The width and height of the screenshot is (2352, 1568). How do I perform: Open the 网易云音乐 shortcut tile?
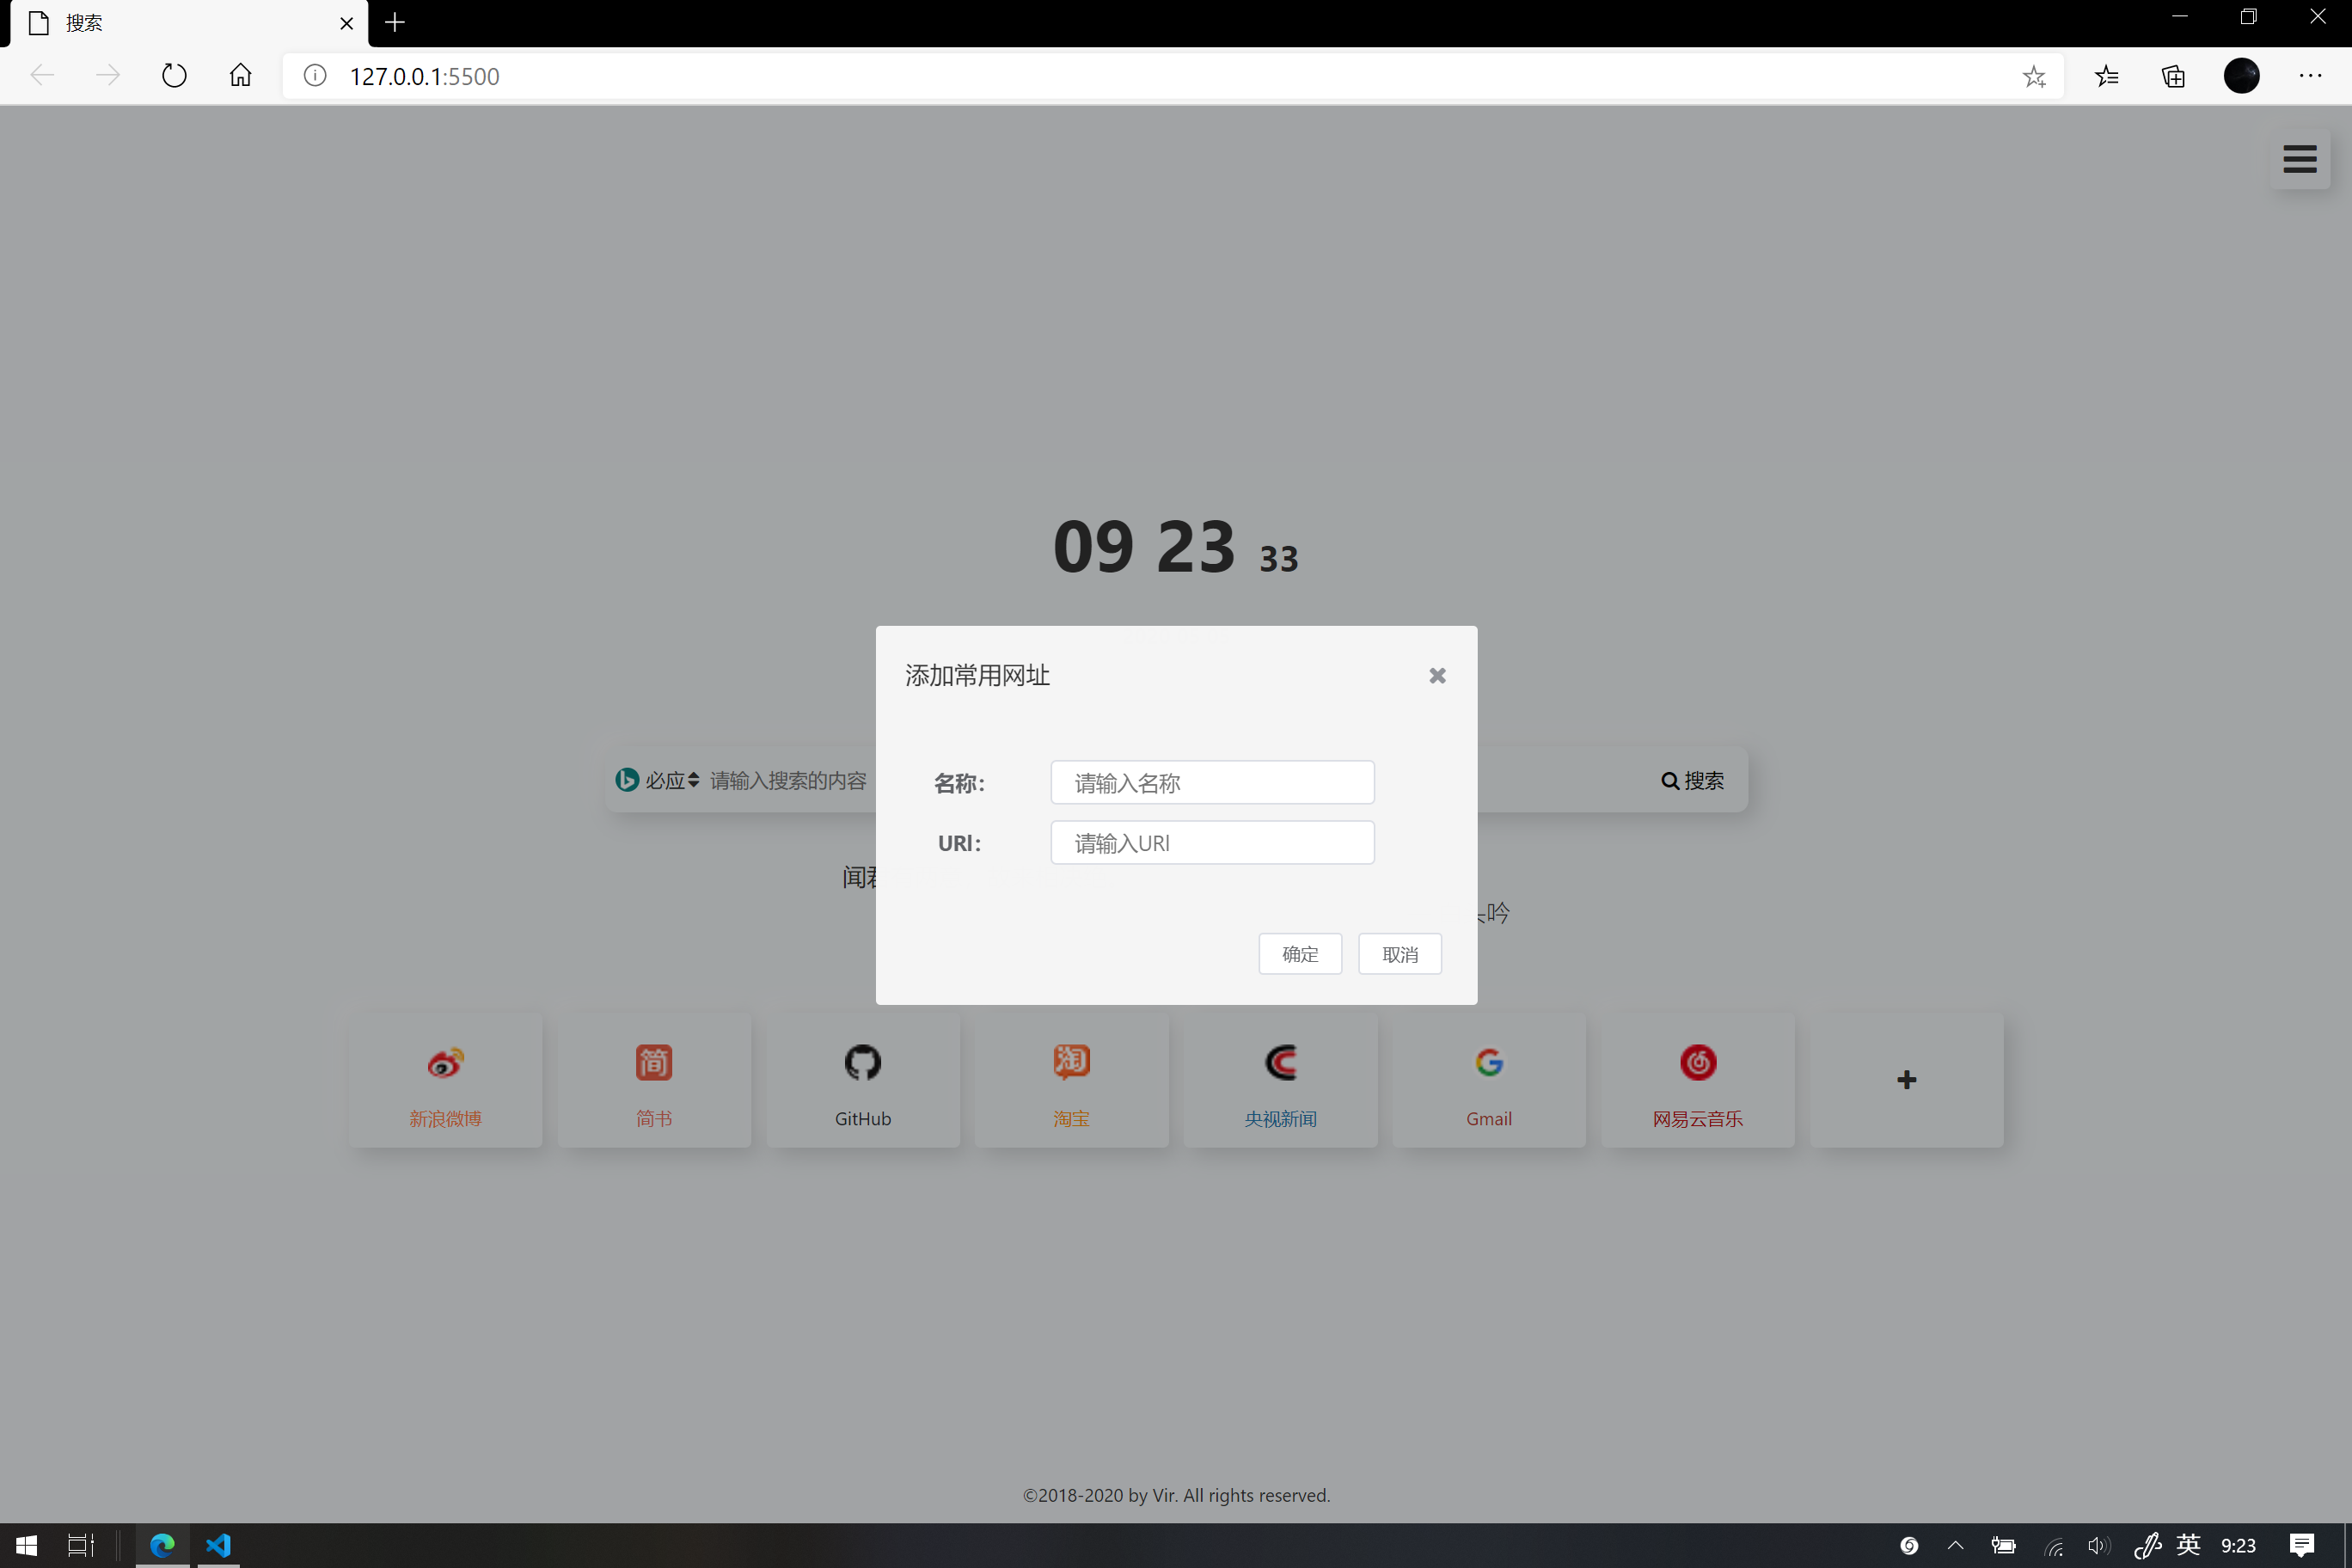pyautogui.click(x=1697, y=1081)
